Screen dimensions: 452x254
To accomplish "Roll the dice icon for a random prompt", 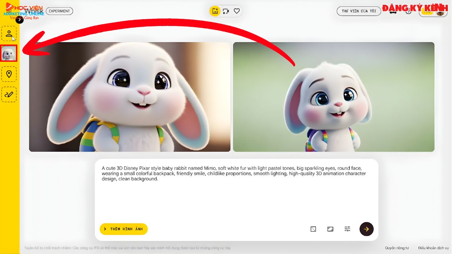I will pyautogui.click(x=313, y=228).
